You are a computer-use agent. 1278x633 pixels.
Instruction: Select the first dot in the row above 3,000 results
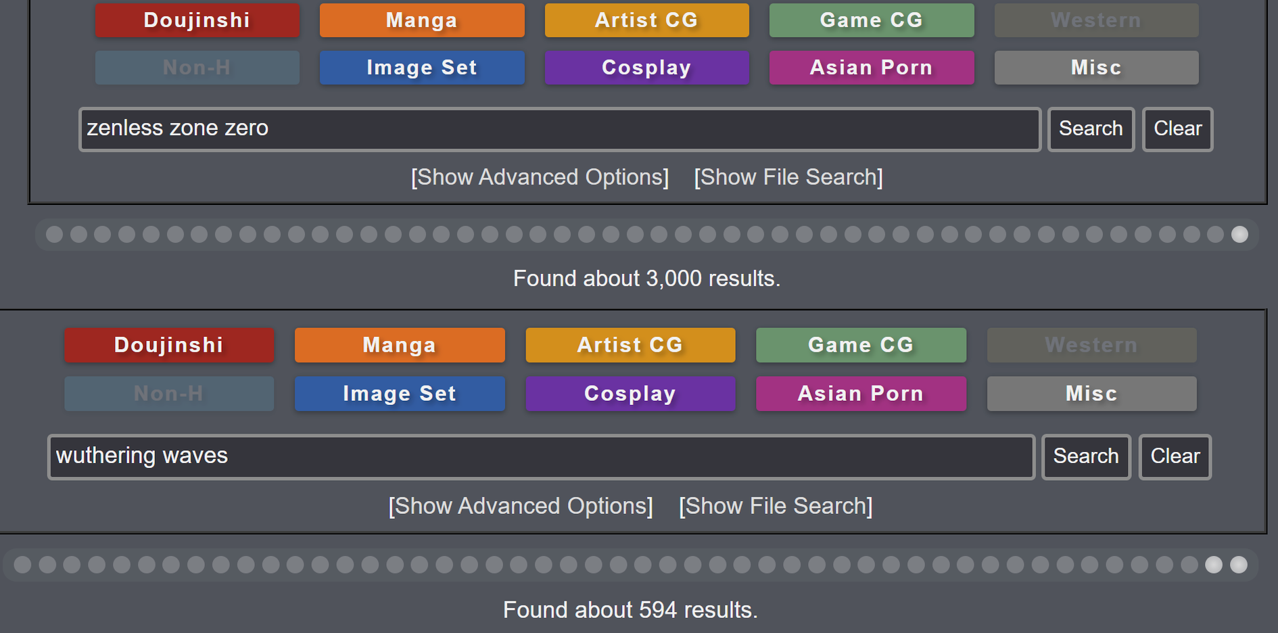tap(55, 234)
